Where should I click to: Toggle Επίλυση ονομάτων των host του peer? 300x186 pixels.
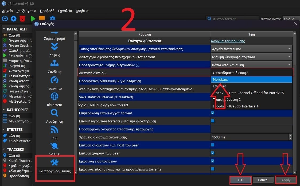click(213, 145)
